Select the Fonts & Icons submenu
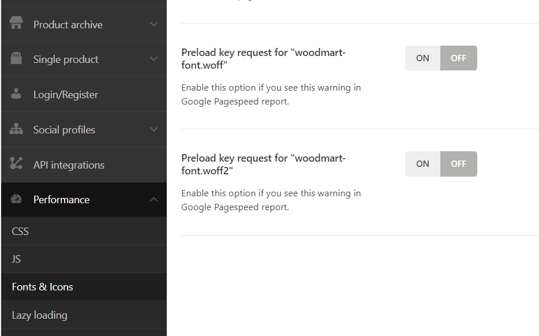The image size is (539, 336). click(42, 287)
